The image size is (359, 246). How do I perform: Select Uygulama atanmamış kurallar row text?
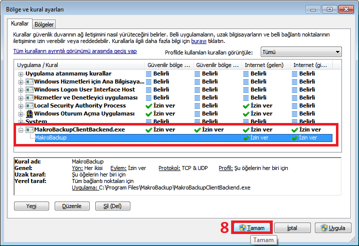click(x=69, y=73)
